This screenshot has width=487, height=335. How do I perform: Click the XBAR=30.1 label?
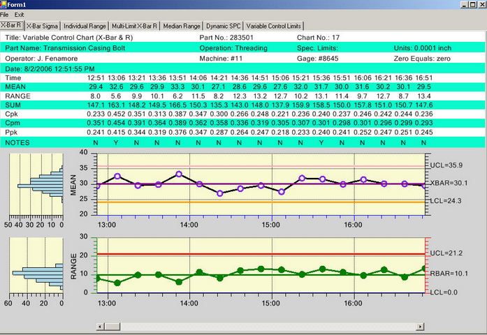point(449,183)
